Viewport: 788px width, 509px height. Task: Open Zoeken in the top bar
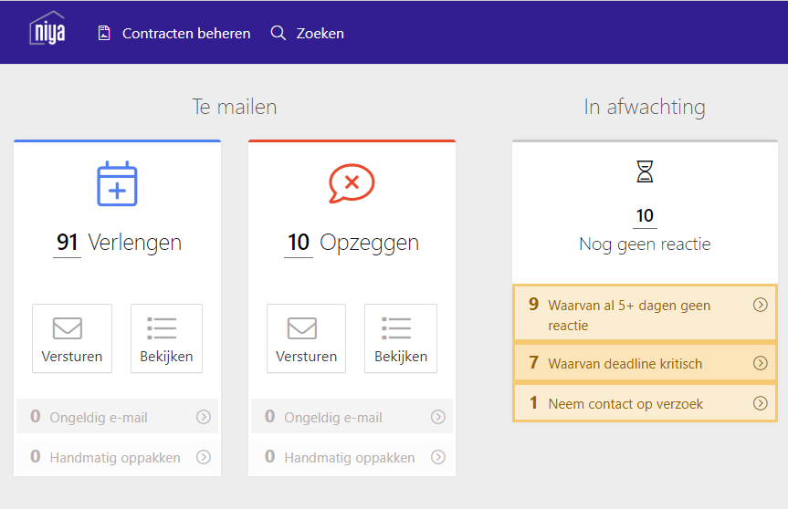pos(307,33)
